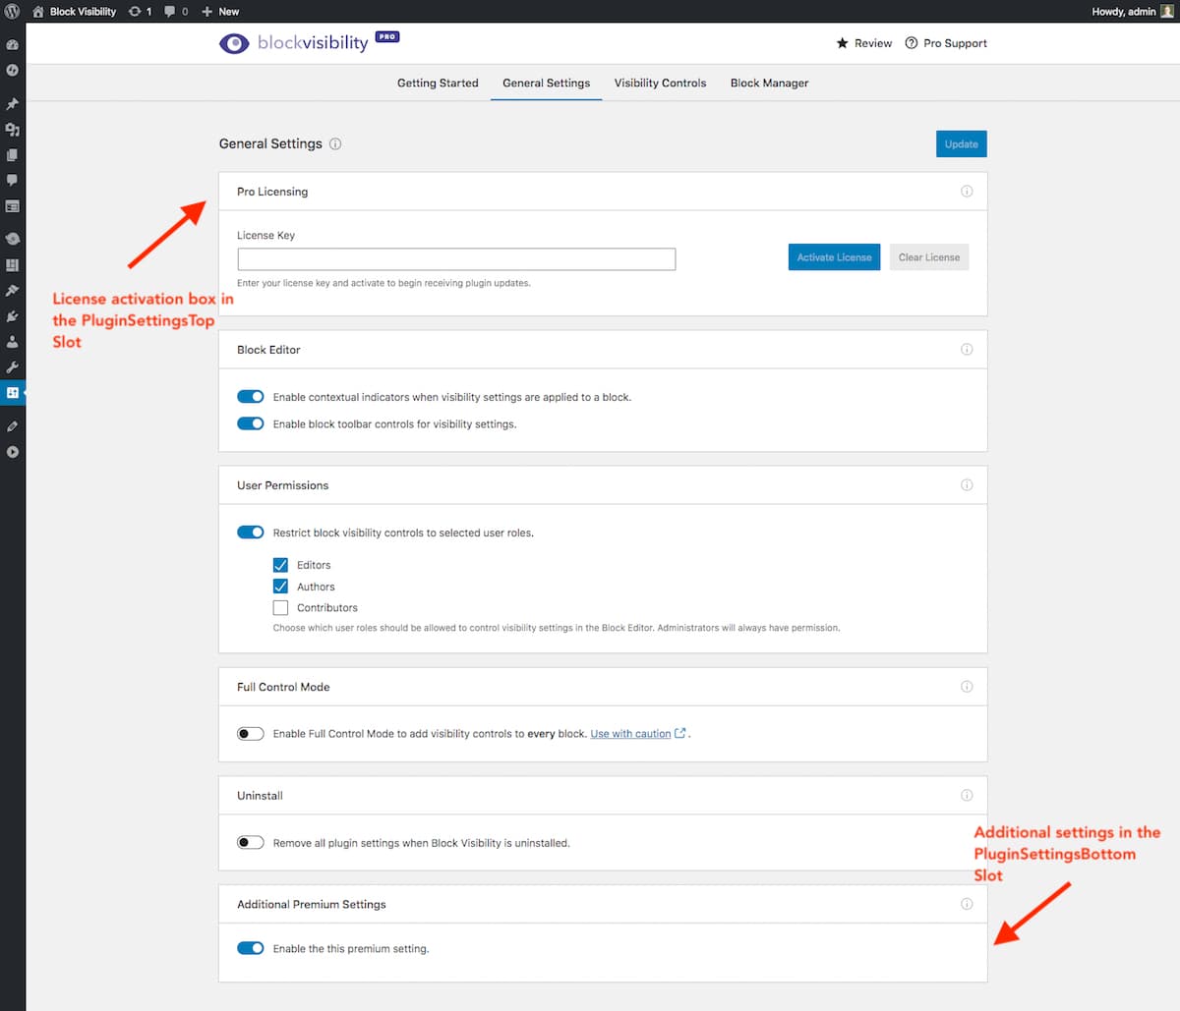Click into the License Key input field

(x=456, y=259)
